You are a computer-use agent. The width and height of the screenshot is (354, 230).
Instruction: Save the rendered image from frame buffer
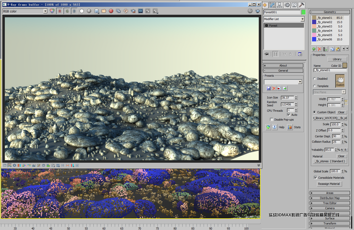pyautogui.click(x=96, y=11)
